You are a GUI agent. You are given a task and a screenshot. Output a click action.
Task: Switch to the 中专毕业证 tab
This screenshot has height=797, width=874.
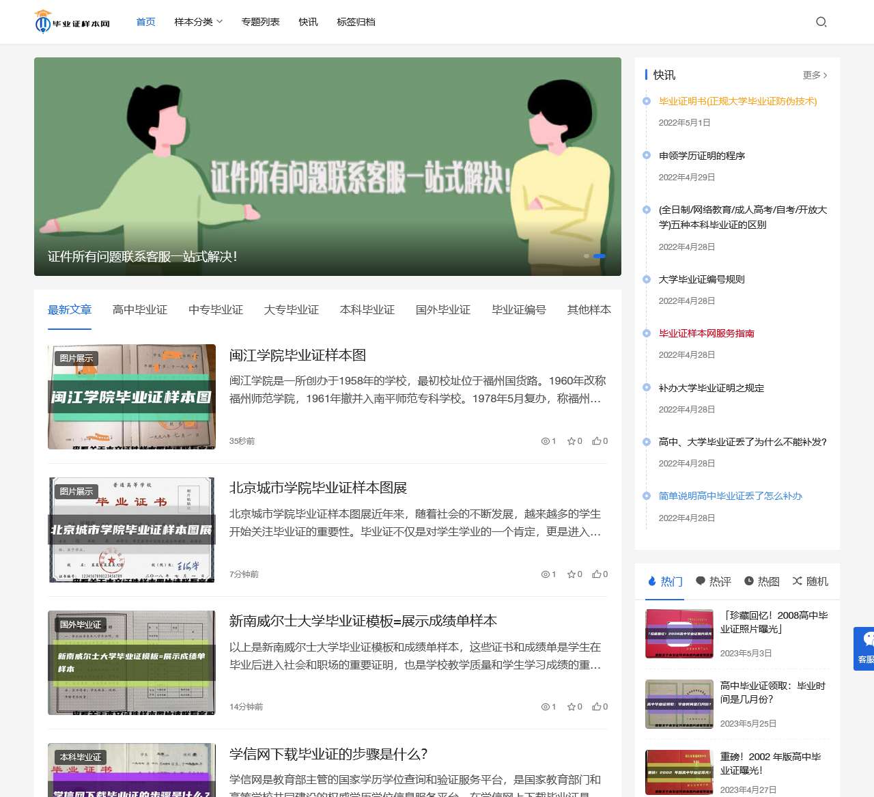point(216,310)
